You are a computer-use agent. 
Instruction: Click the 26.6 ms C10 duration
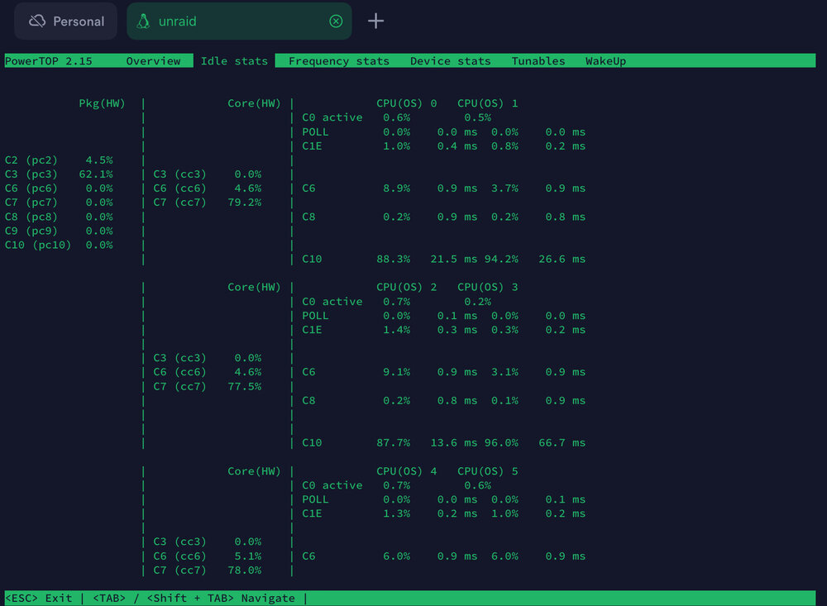[x=562, y=259]
